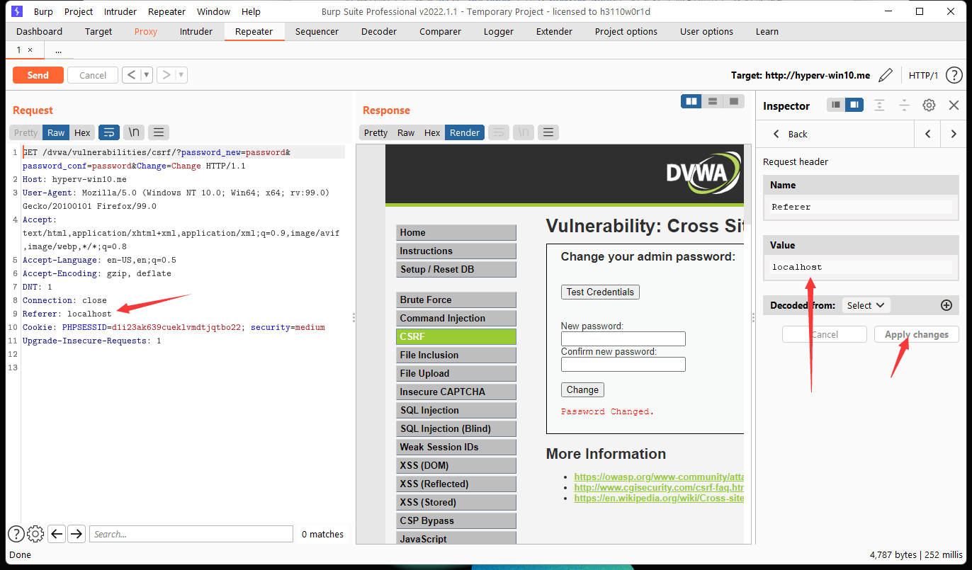Expand all Inspector sections icon

pyautogui.click(x=879, y=106)
